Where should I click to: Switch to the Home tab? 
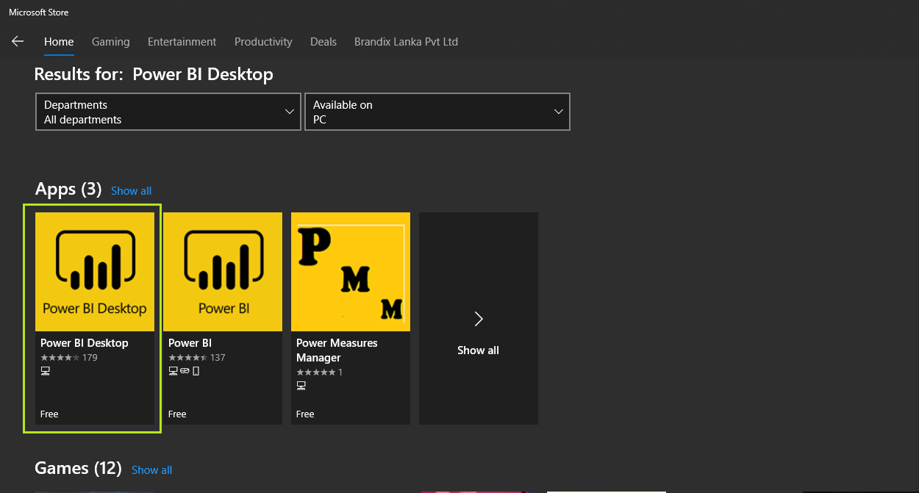point(59,42)
